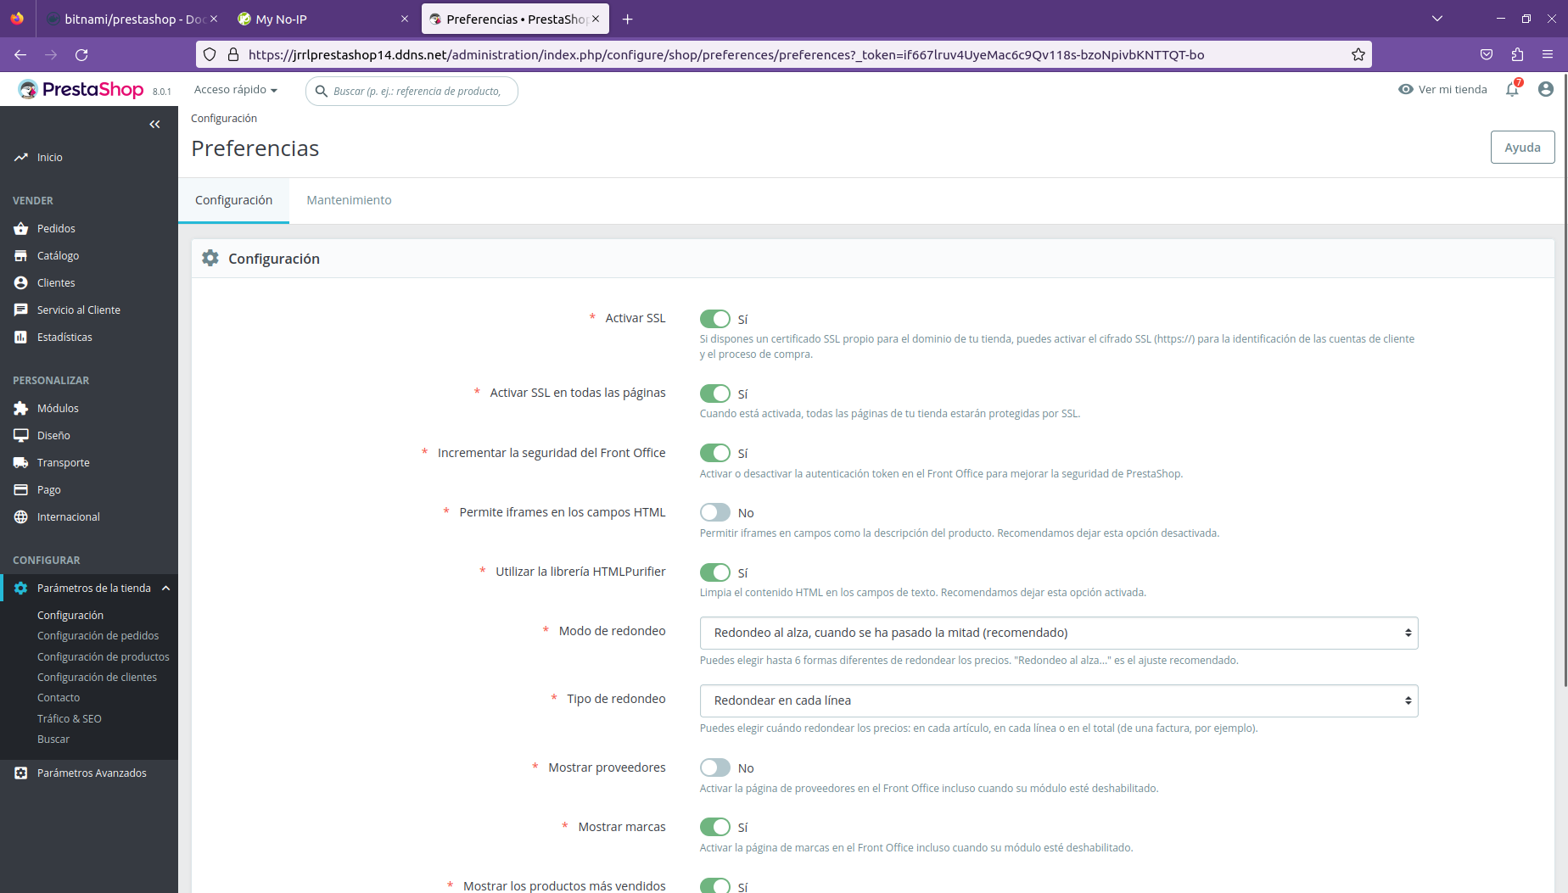Bookmark this page with star icon
1568x893 pixels.
[1358, 54]
